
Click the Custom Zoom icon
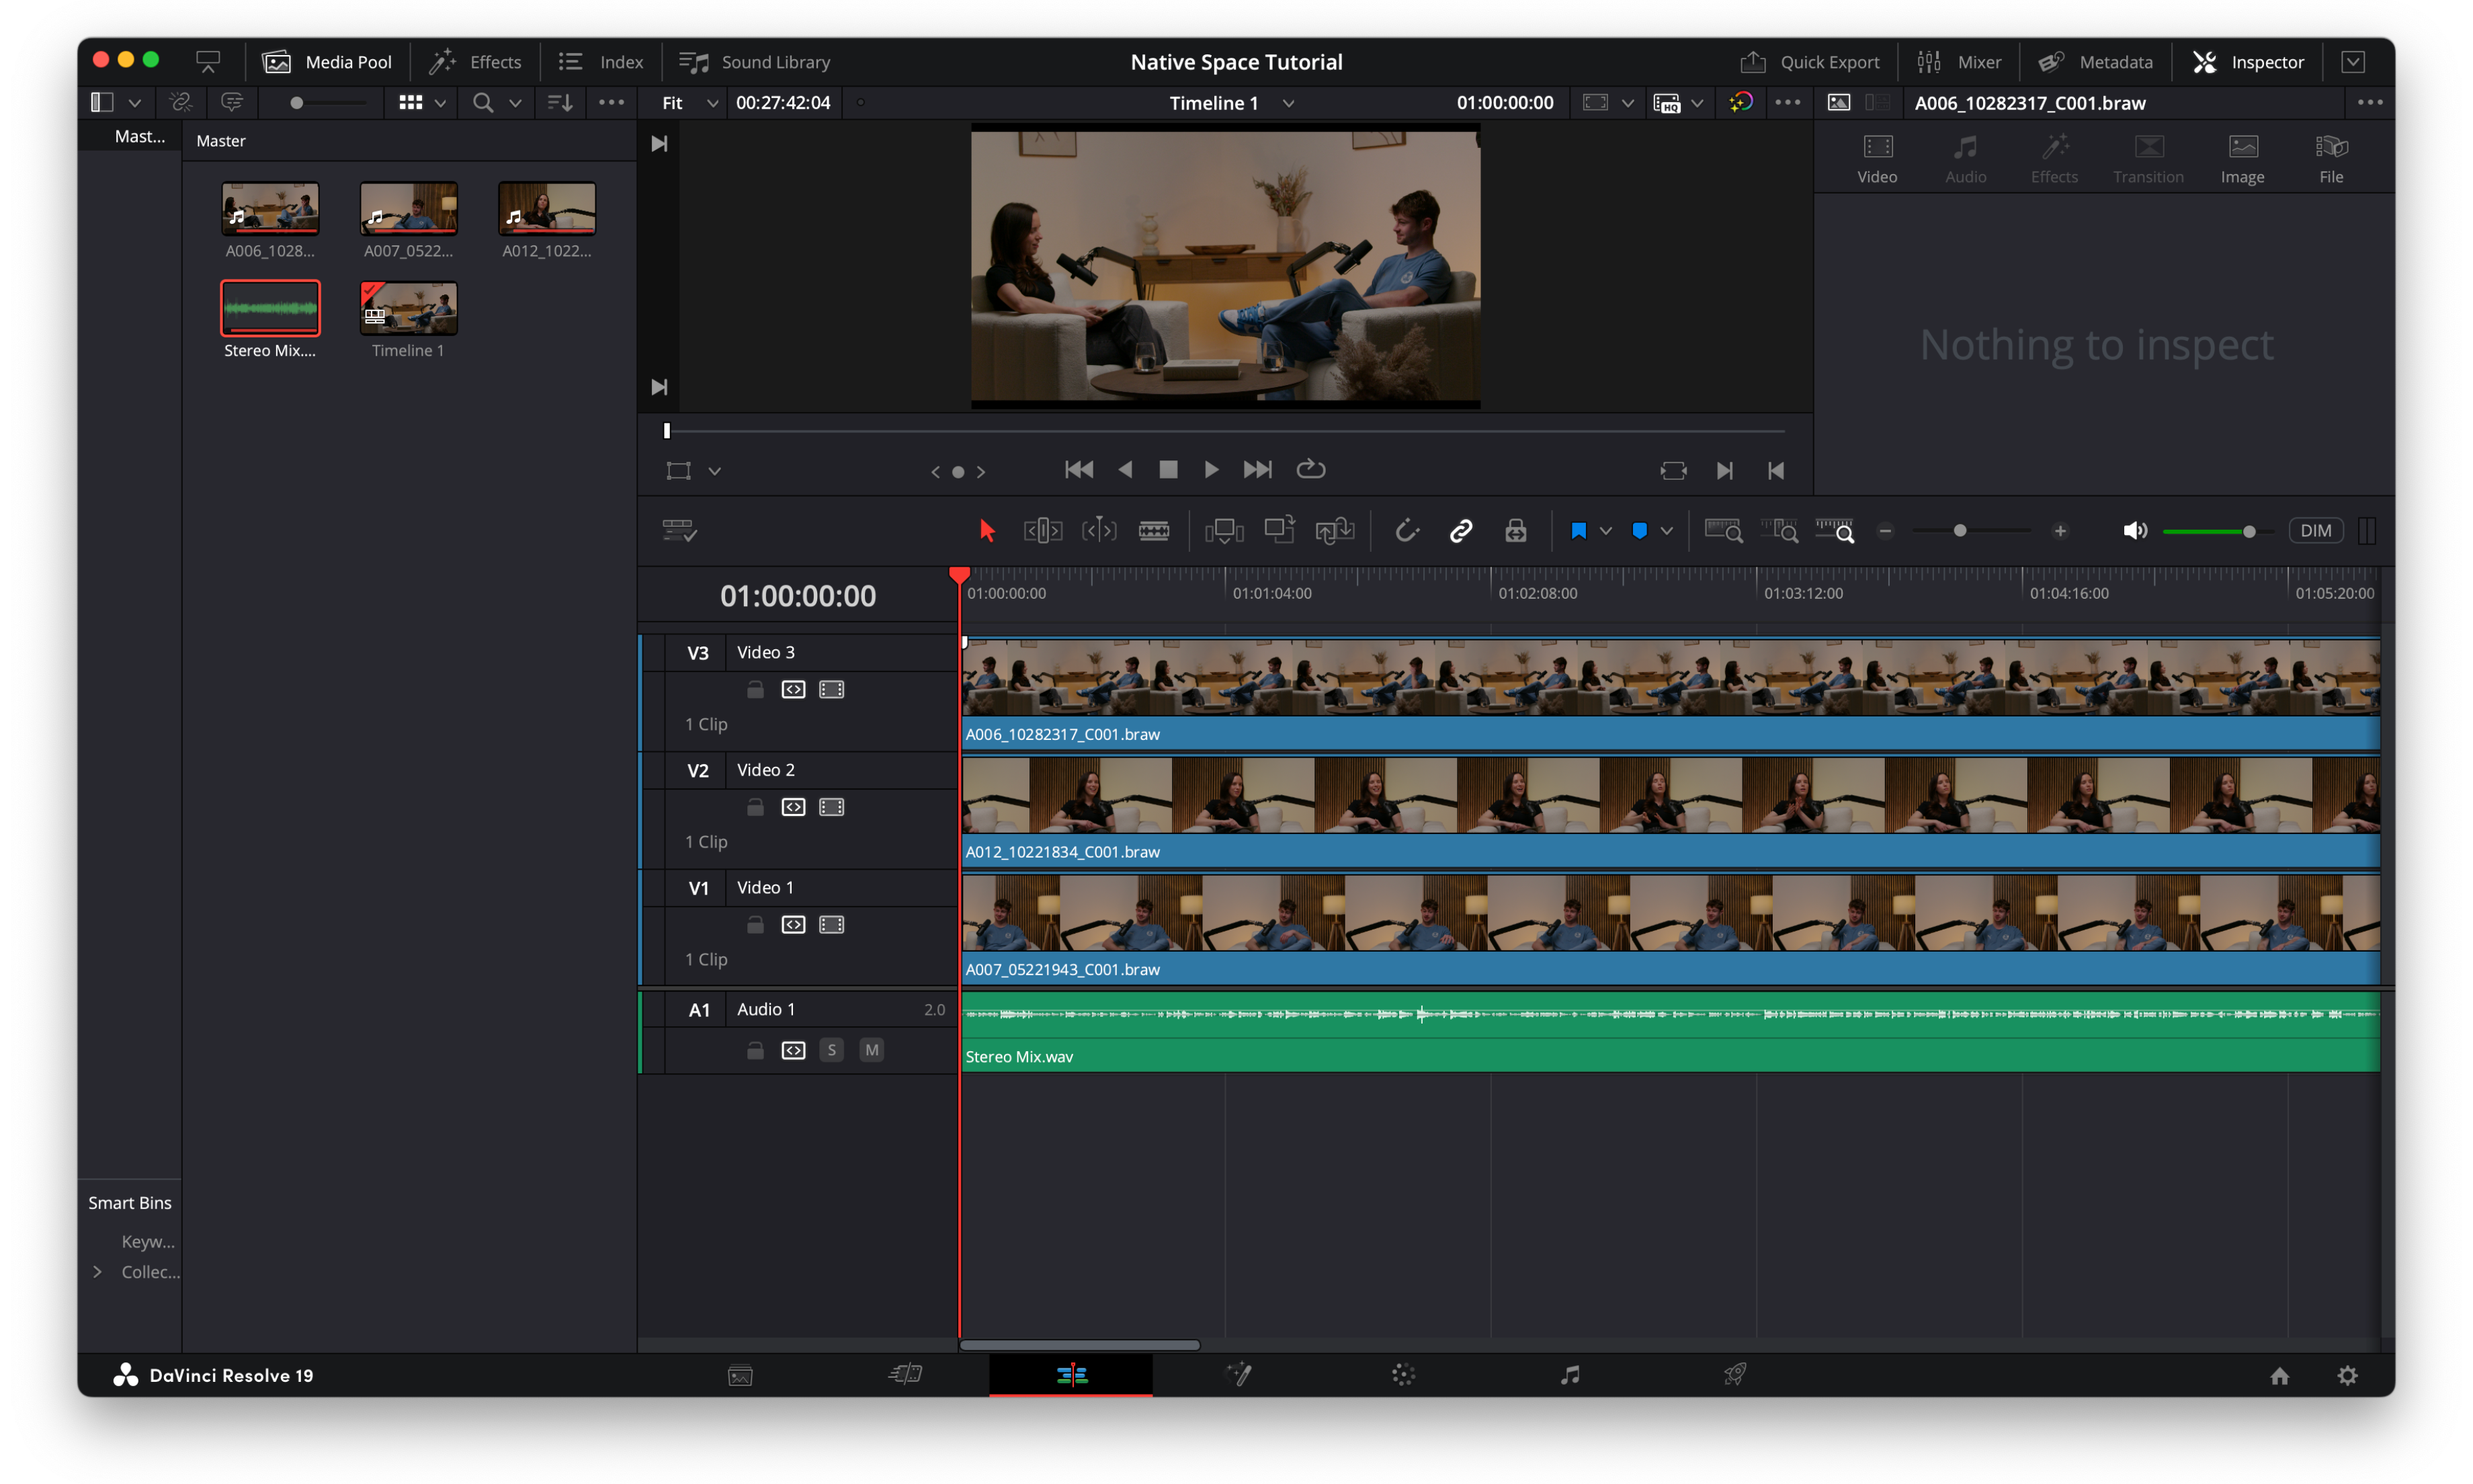1835,530
